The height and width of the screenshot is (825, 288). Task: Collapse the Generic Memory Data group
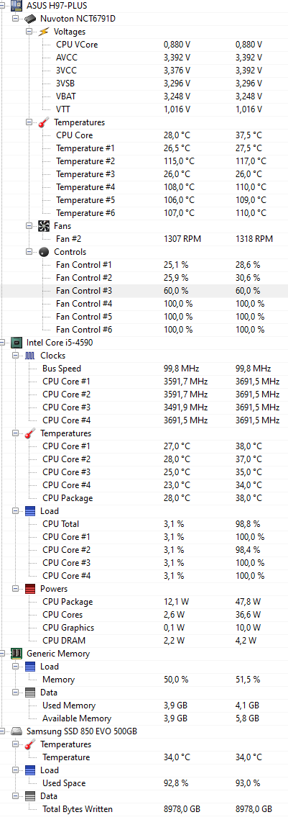16,693
